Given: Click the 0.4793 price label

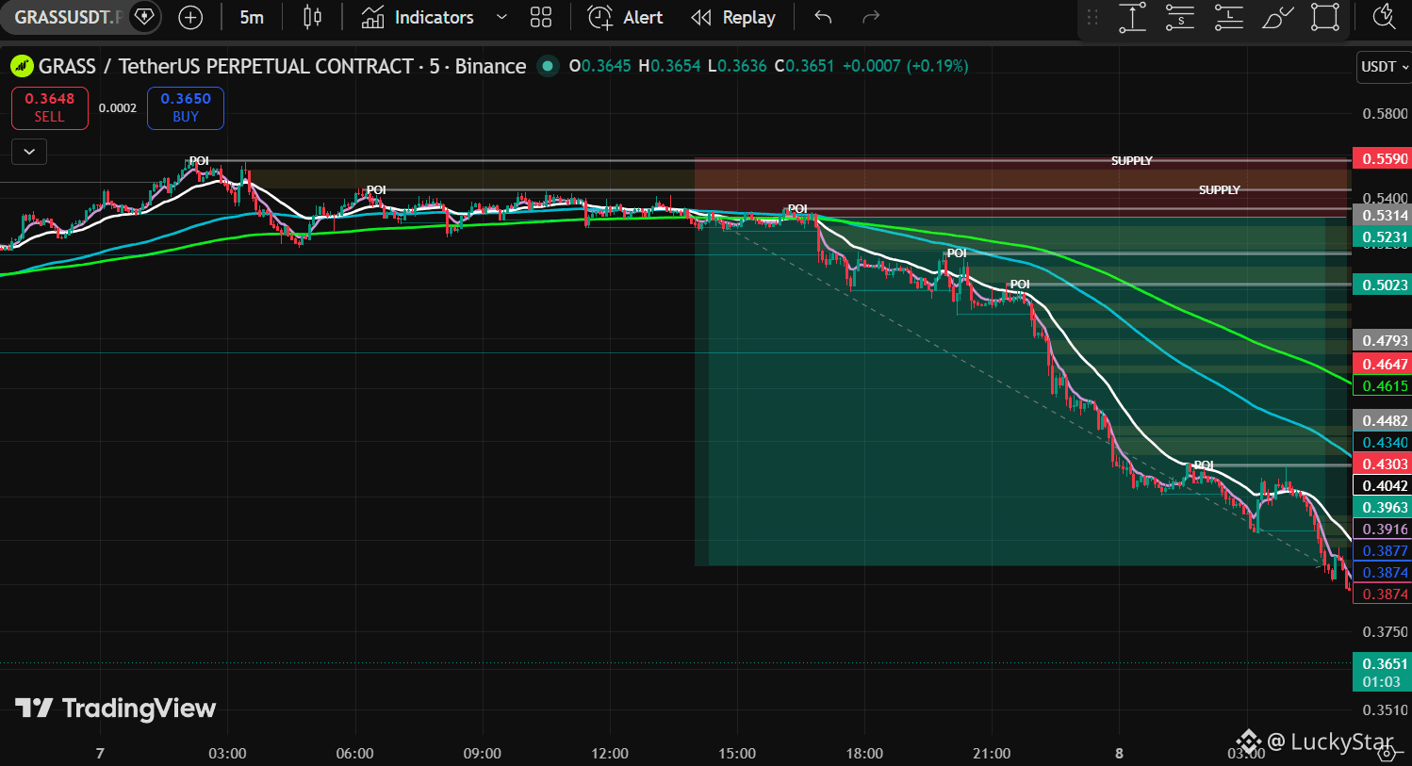Looking at the screenshot, I should (1382, 340).
